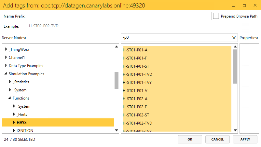Expand the _ThingWorx node
The image size is (261, 147).
click(6, 49)
